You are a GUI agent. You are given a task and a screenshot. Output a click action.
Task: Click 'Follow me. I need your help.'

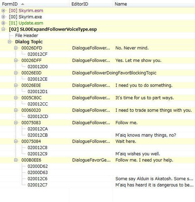point(144,160)
